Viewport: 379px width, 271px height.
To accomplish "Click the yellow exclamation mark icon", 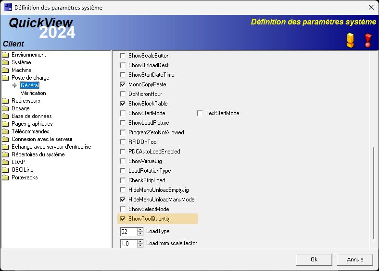I will [x=350, y=40].
